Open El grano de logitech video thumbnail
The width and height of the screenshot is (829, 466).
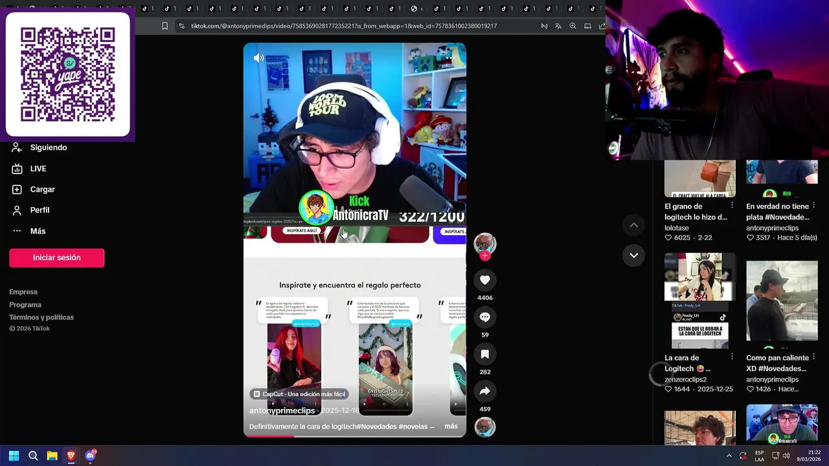coord(700,179)
